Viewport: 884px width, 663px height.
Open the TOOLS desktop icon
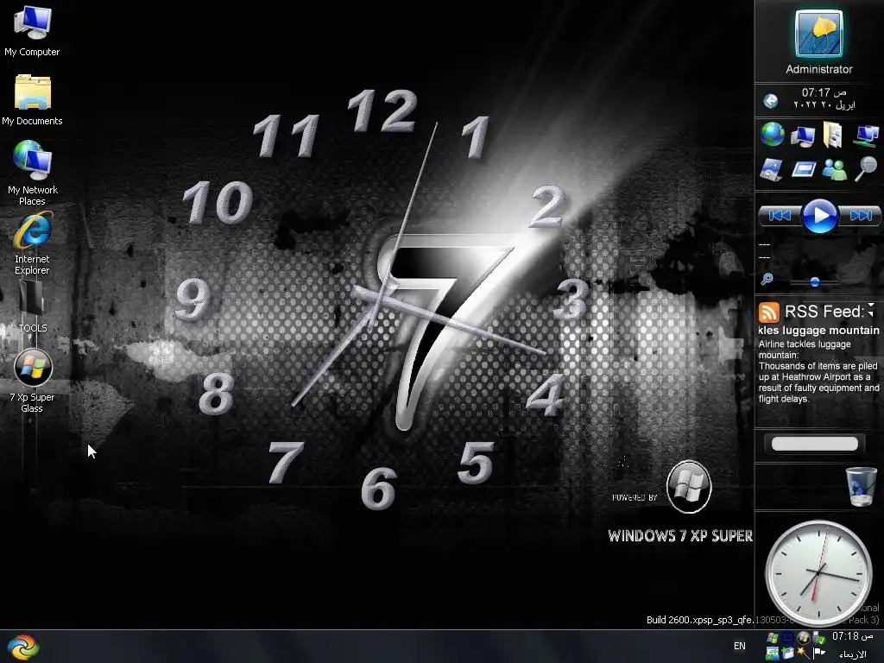pos(32,305)
